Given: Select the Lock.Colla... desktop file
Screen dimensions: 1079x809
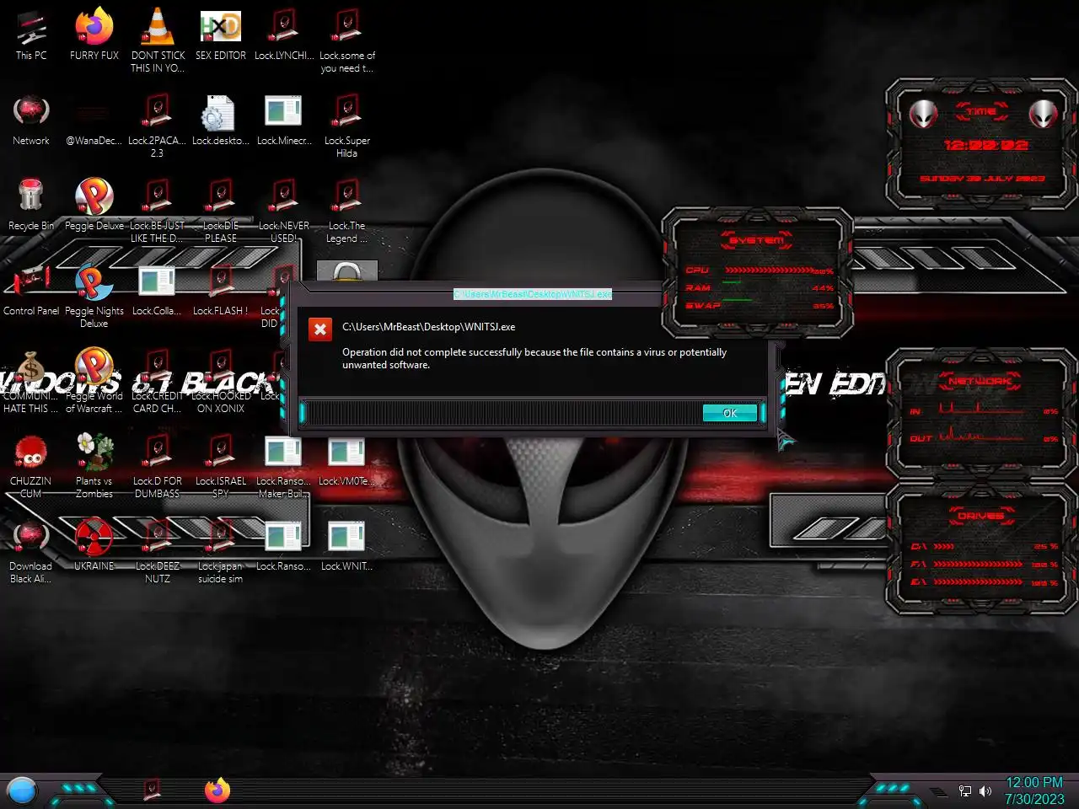Looking at the screenshot, I should click(x=158, y=291).
